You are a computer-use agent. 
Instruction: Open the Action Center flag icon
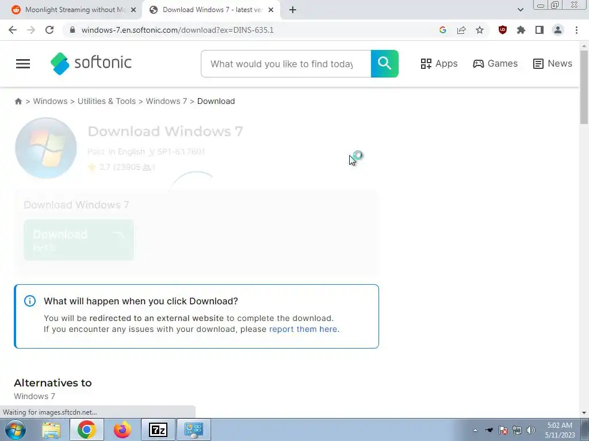point(503,430)
